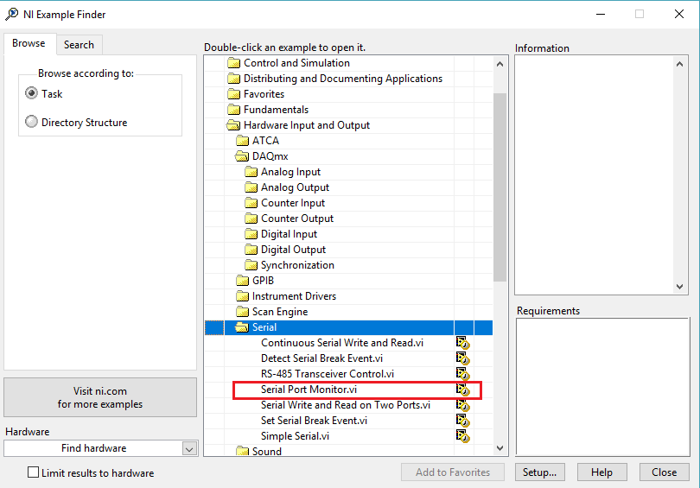Screen dimensions: 700x488
Task: Select the Task radio button
Action: pos(31,93)
